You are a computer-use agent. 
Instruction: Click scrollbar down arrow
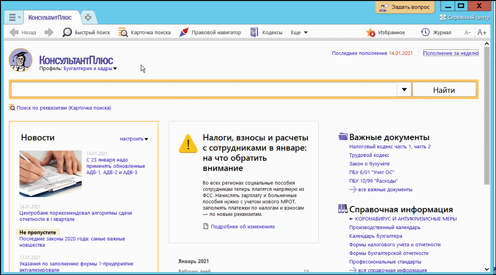point(487,269)
